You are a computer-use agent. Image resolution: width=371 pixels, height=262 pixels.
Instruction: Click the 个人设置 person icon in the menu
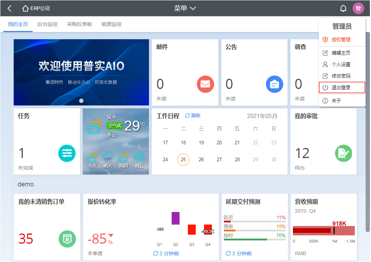coord(326,64)
